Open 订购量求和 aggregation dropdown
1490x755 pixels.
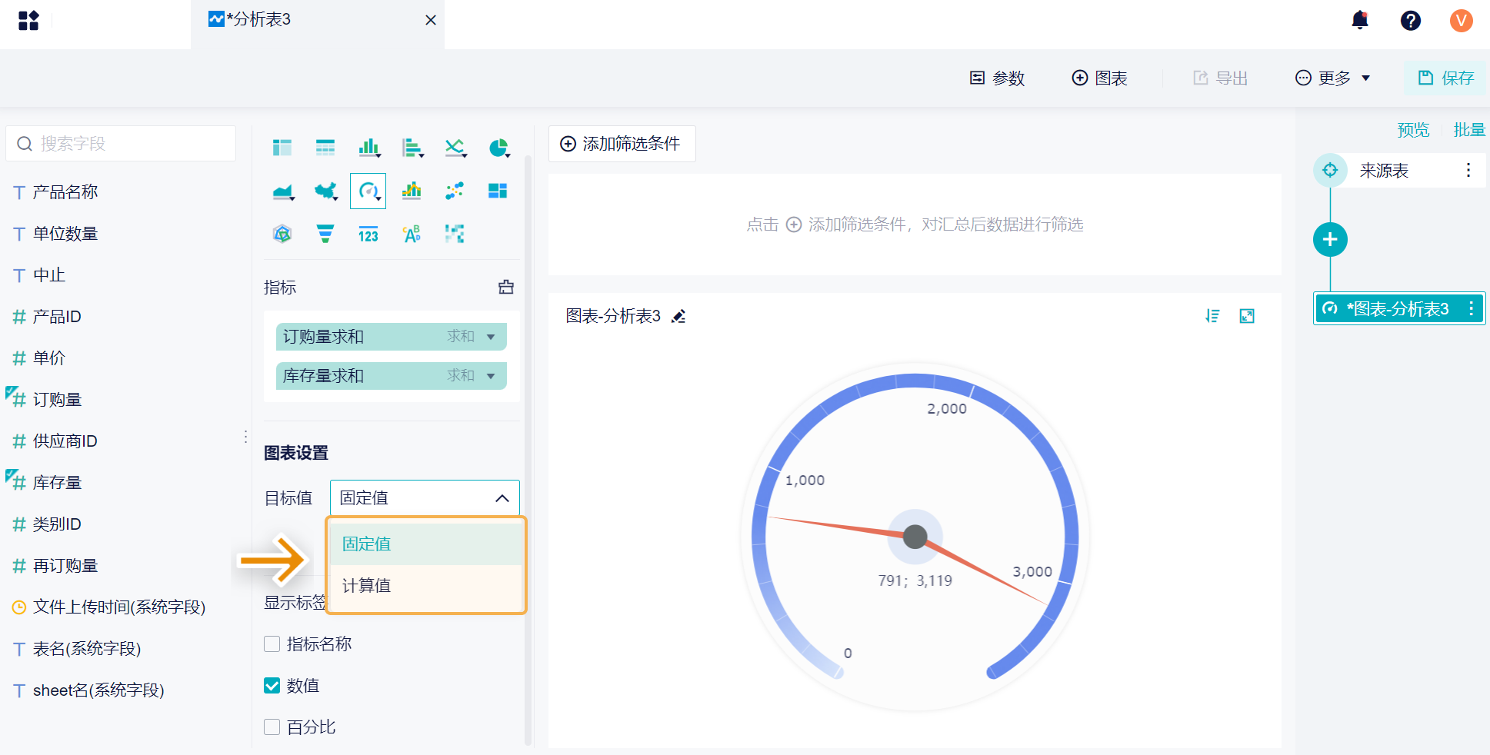[491, 337]
